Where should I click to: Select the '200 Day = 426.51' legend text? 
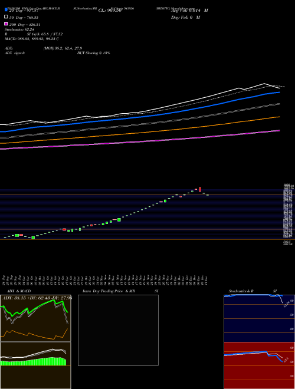point(25,25)
